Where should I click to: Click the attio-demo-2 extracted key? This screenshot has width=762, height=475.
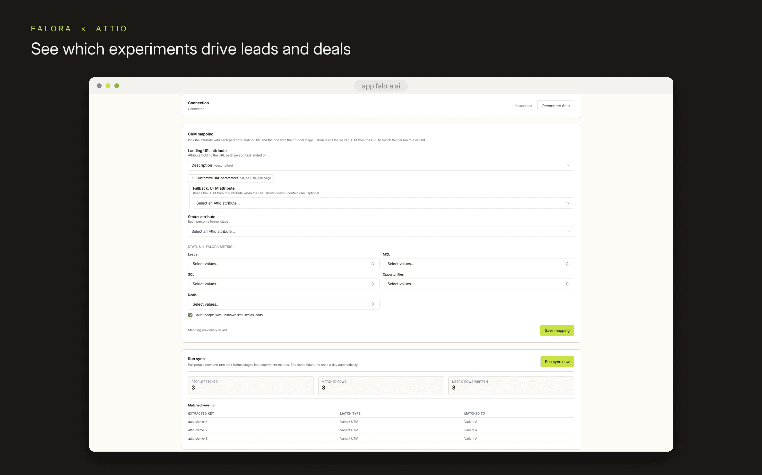[x=197, y=430]
